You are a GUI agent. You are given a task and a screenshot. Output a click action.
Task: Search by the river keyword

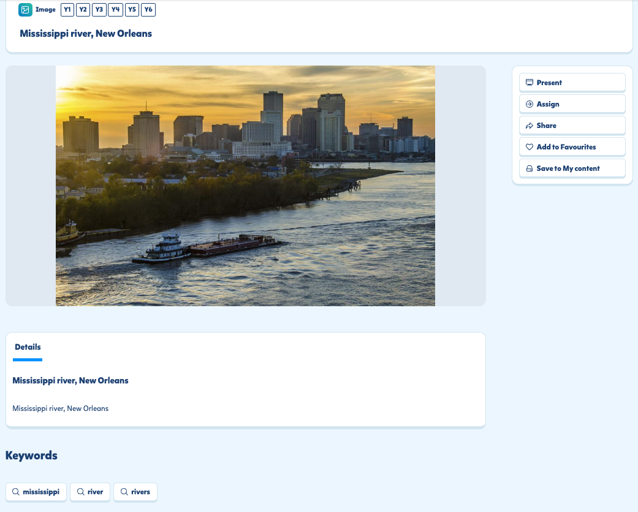(x=90, y=492)
